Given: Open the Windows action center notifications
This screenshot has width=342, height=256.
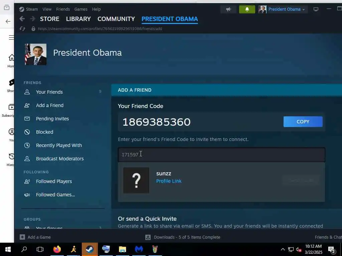Looking at the screenshot, I should pyautogui.click(x=332, y=250).
